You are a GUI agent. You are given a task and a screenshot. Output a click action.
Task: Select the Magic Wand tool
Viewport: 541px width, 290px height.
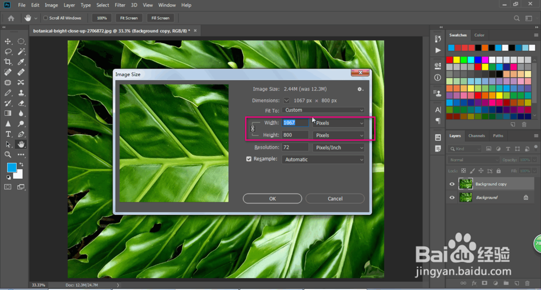pos(21,52)
